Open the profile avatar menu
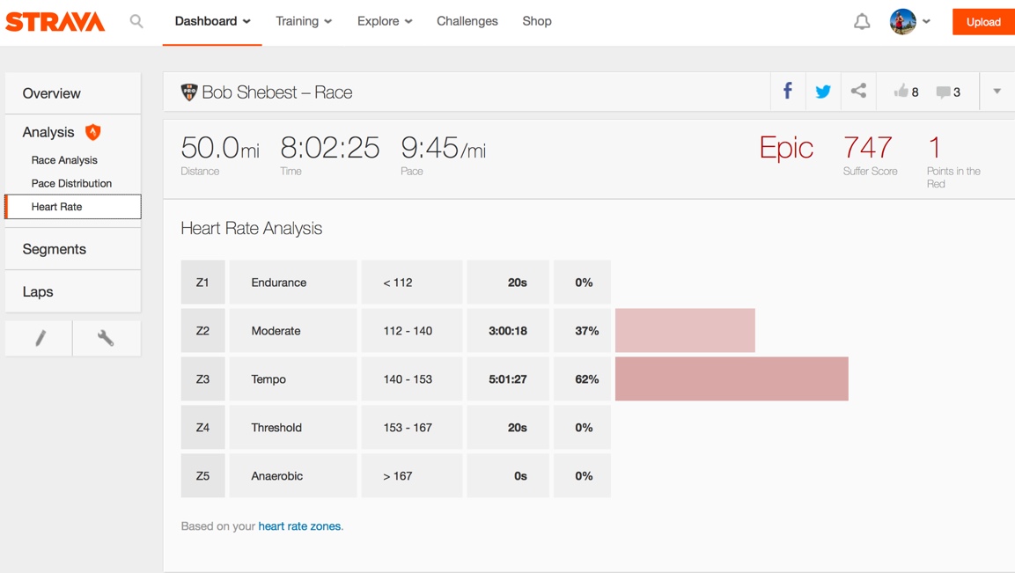 pyautogui.click(x=909, y=21)
